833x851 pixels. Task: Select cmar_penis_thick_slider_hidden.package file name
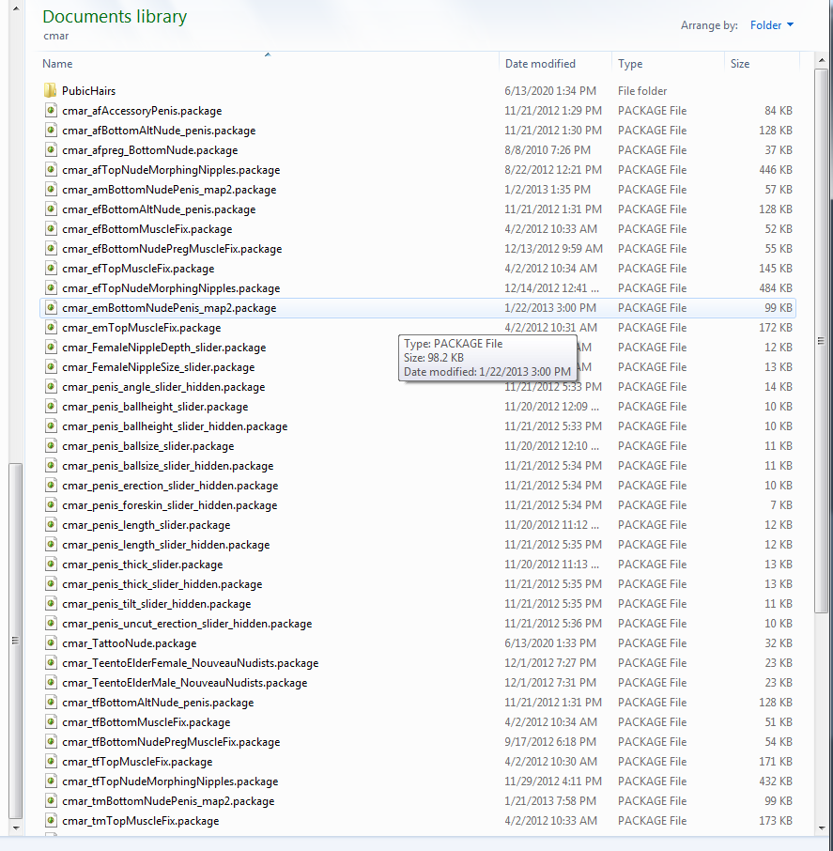click(x=162, y=584)
